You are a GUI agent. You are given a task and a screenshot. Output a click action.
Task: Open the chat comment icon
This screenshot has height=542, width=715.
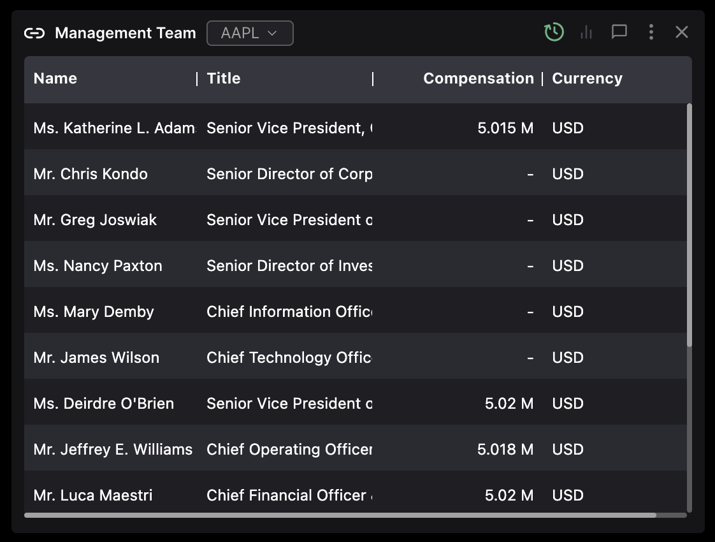point(619,32)
